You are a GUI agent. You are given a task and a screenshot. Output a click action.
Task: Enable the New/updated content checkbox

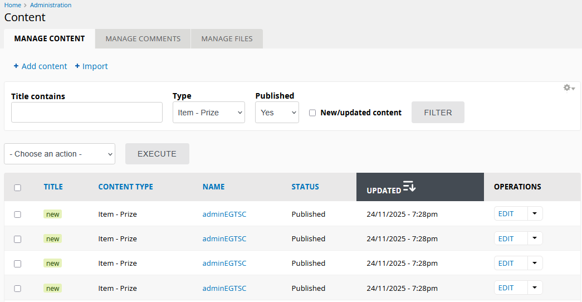click(x=312, y=113)
